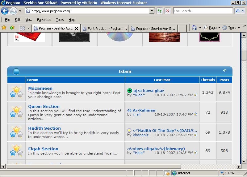The width and height of the screenshot is (247, 177).
Task: Click the Add to Favorites icon
Action: 12,28
